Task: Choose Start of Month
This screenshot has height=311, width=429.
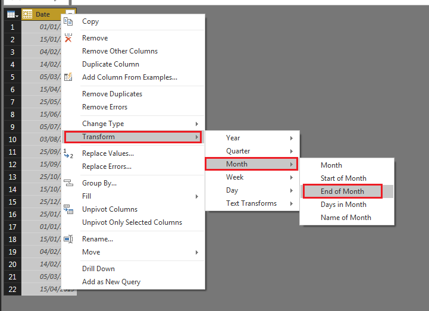Action: [x=347, y=178]
